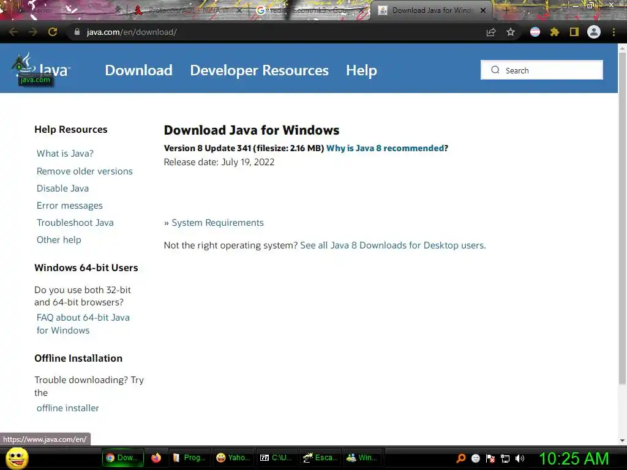Open Error messages link
The height and width of the screenshot is (470, 627).
tap(70, 206)
